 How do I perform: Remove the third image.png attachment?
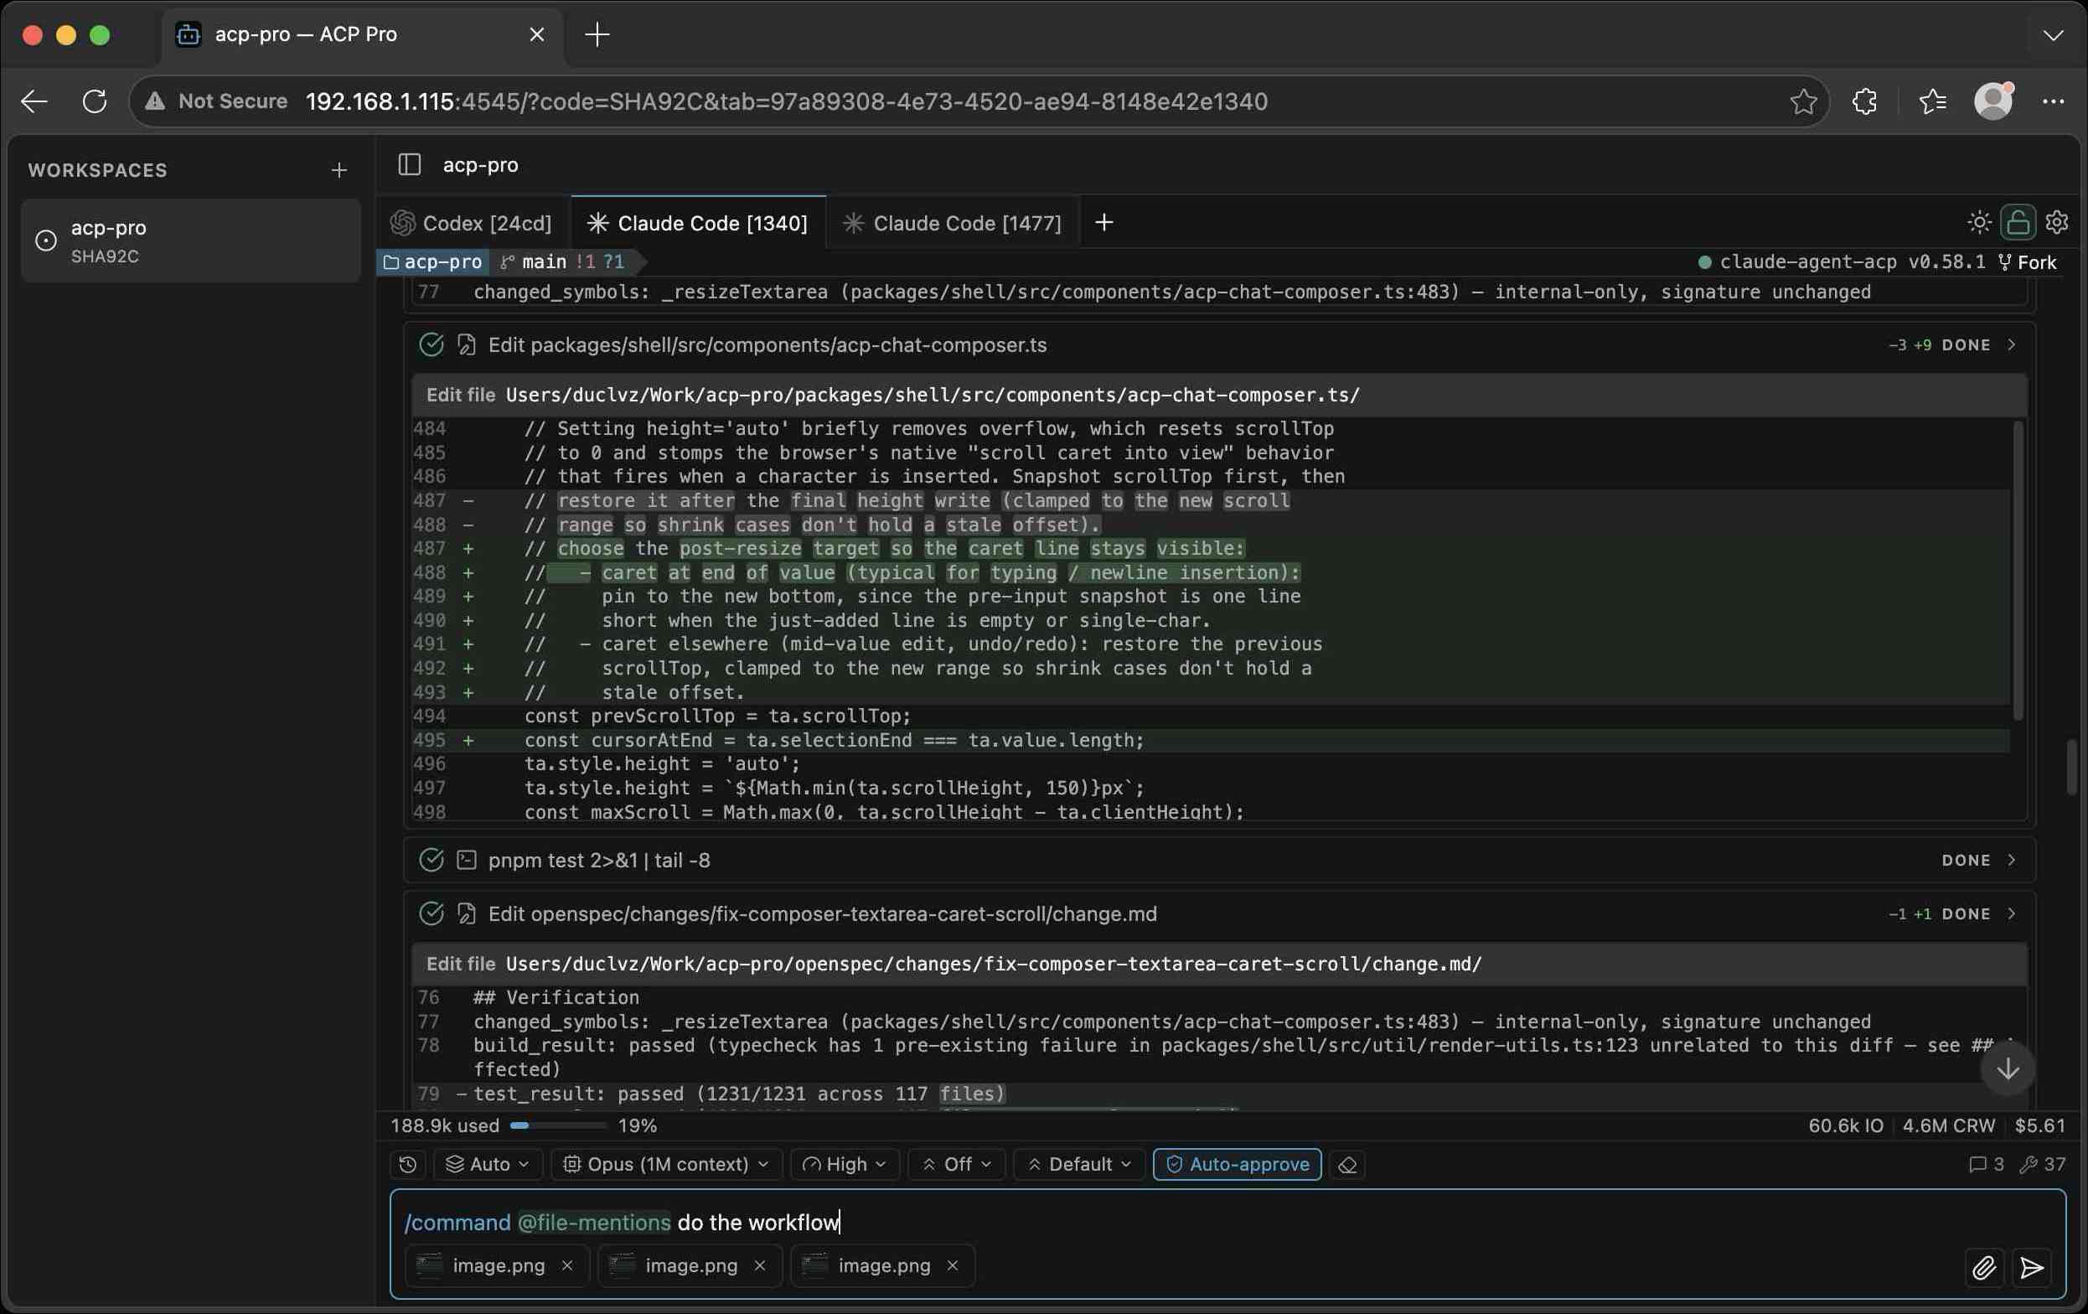[x=952, y=1265]
